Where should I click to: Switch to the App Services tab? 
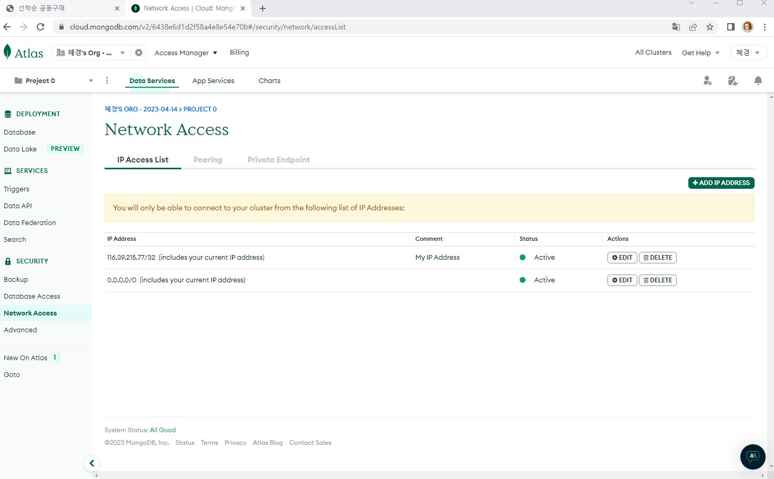pos(213,80)
